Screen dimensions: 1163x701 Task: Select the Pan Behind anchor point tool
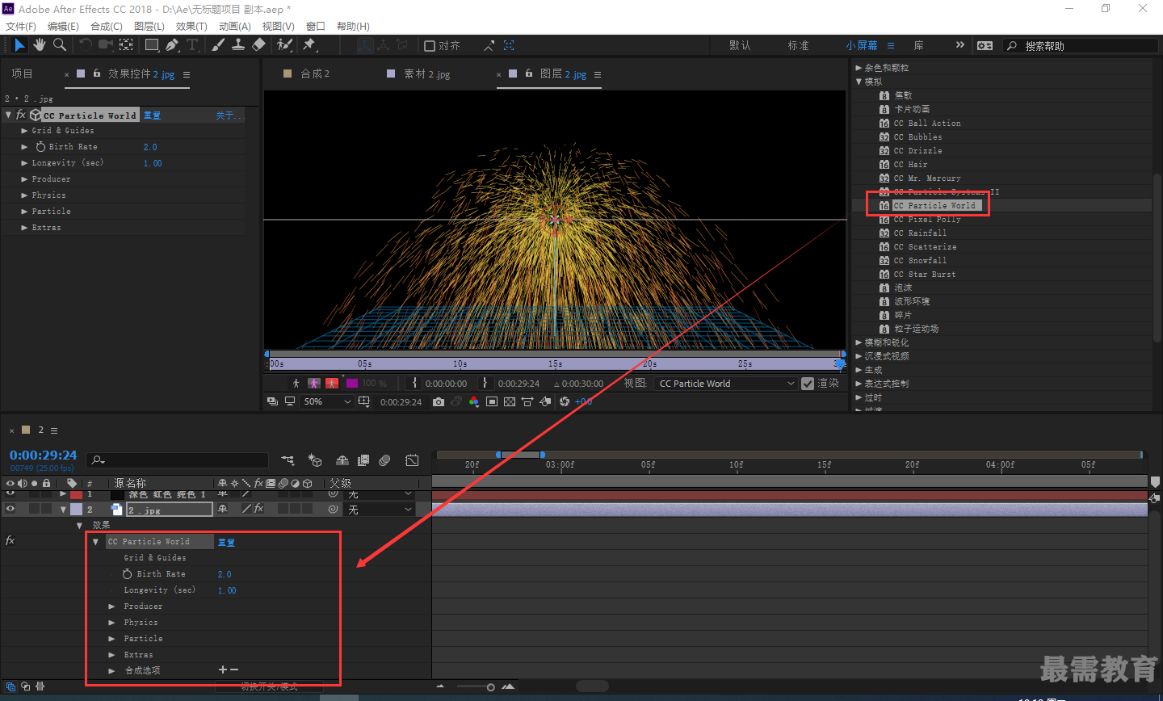(126, 45)
